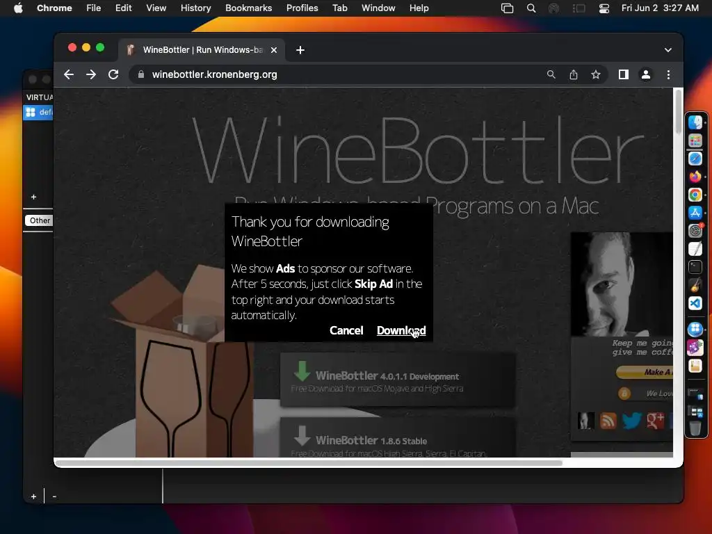Open GarageBand from the Dock
Image resolution: width=712 pixels, height=534 pixels.
695,284
